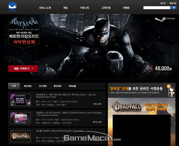Image resolution: width=179 pixels, height=146 pixels.
Task: Click the ₩2,200 price text
Action: coord(97,104)
